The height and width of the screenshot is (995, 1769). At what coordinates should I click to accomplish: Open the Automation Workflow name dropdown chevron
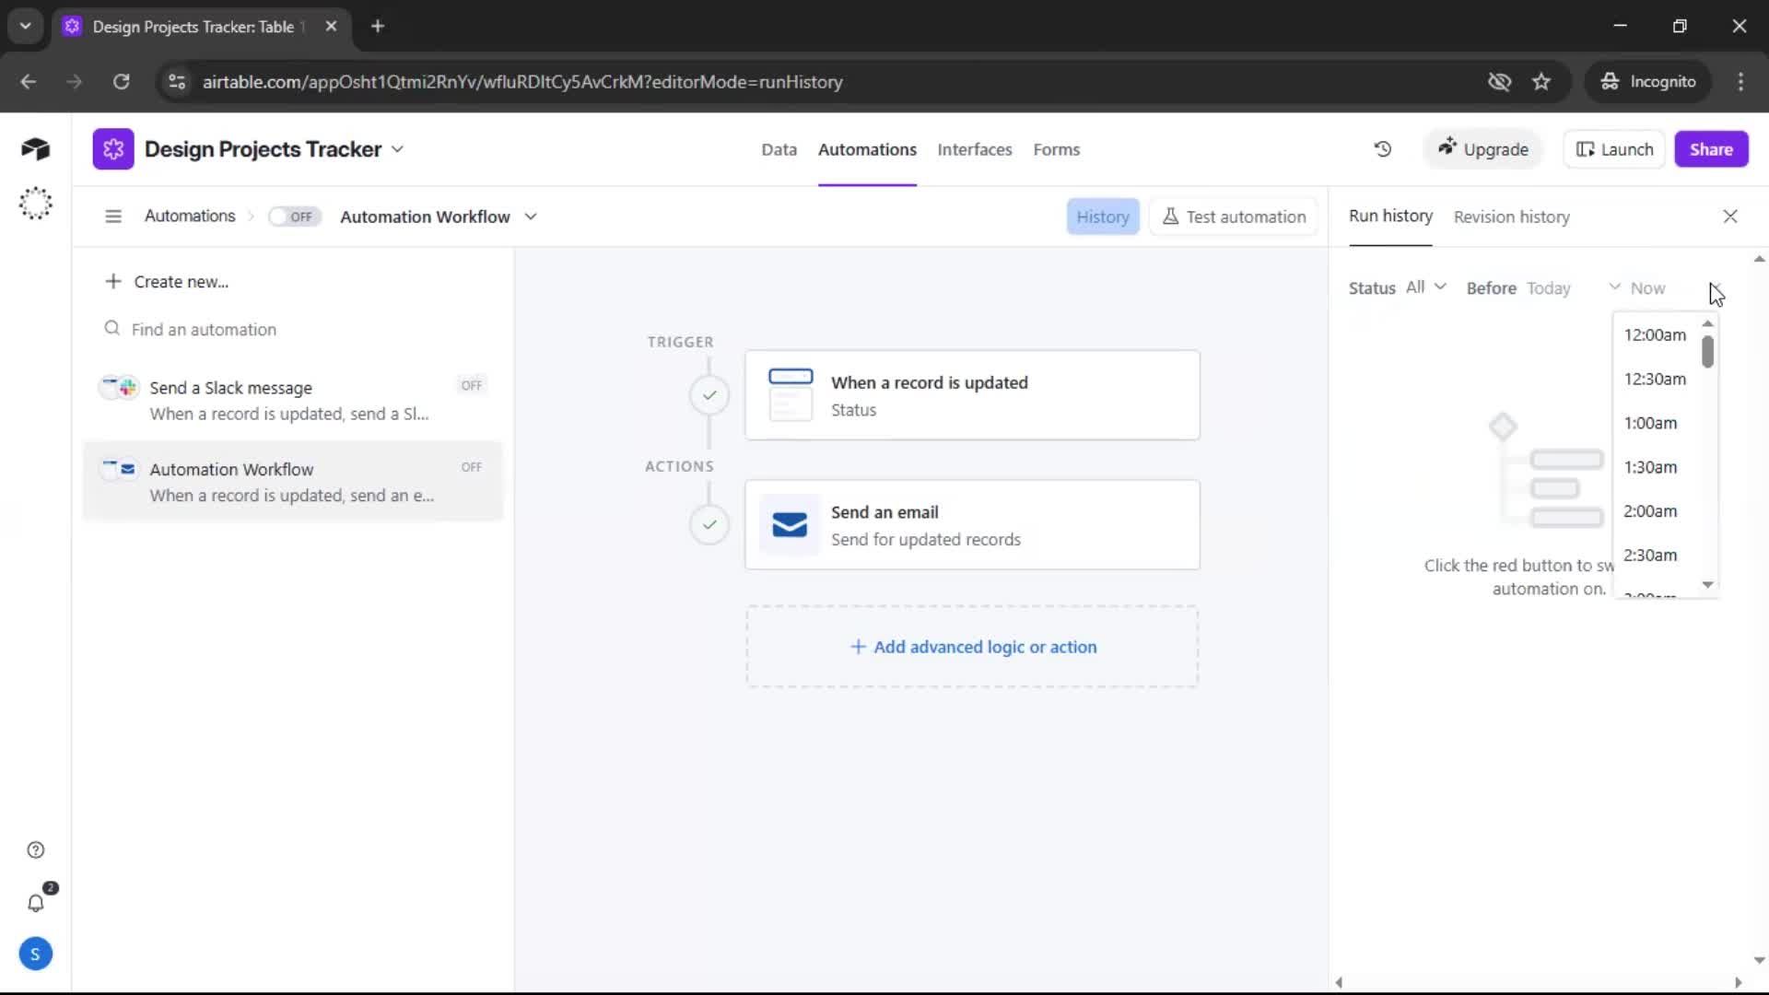(531, 217)
